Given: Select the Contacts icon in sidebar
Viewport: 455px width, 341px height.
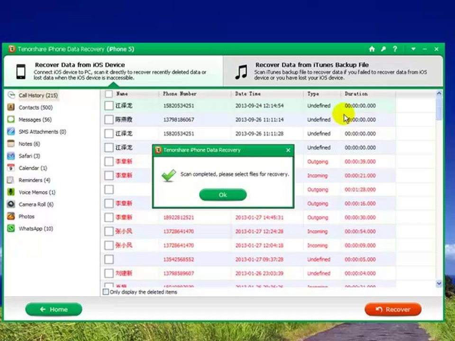Looking at the screenshot, I should (11, 108).
